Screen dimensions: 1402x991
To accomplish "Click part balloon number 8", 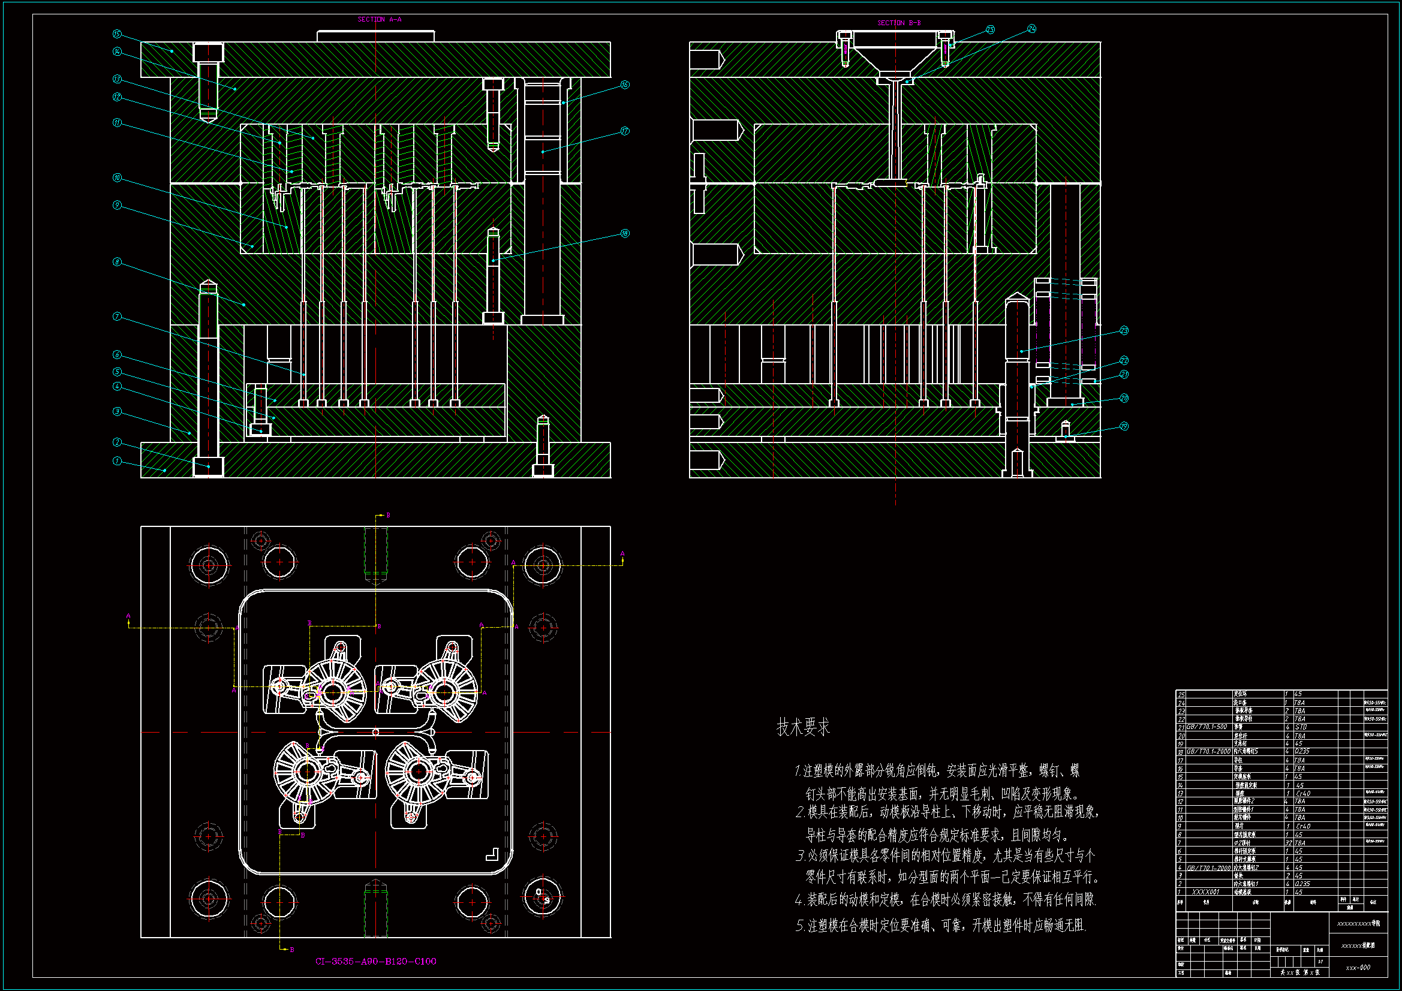I will (116, 262).
